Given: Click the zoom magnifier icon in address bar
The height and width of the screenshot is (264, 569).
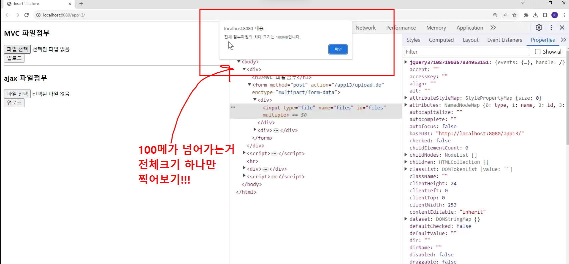Looking at the screenshot, I should pyautogui.click(x=495, y=15).
